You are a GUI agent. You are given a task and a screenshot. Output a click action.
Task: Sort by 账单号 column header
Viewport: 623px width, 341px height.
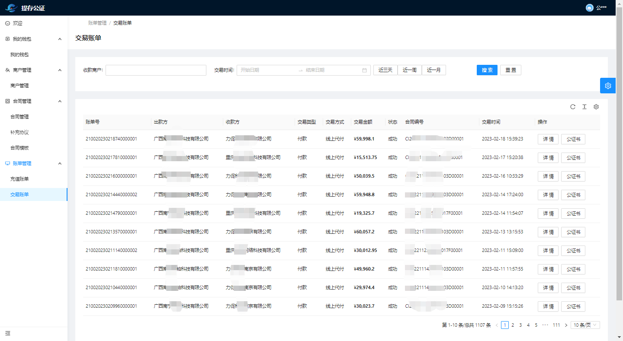[x=93, y=122]
